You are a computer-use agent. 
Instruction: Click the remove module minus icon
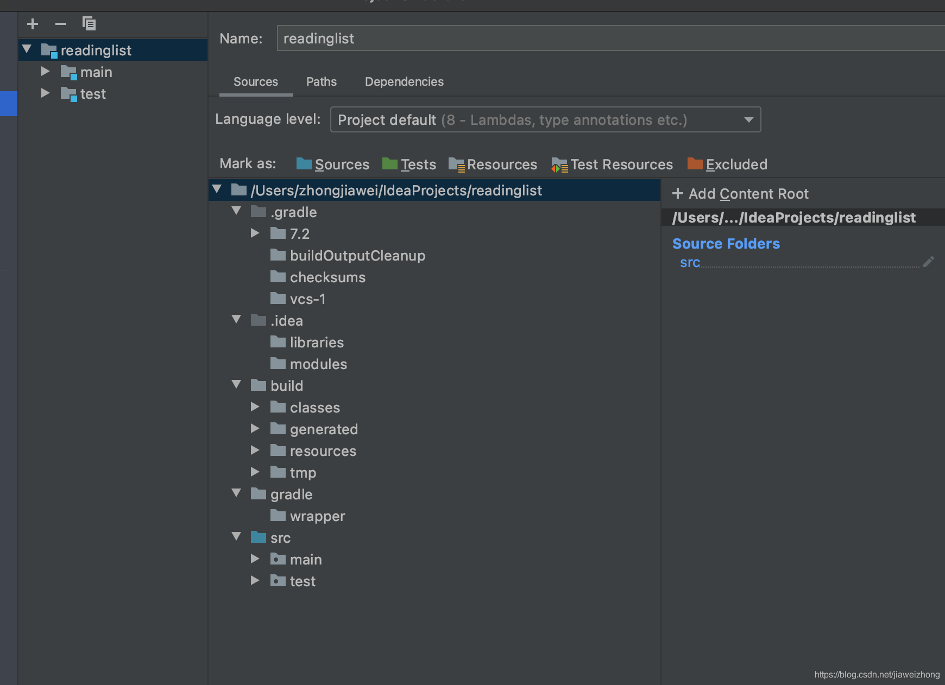click(61, 24)
